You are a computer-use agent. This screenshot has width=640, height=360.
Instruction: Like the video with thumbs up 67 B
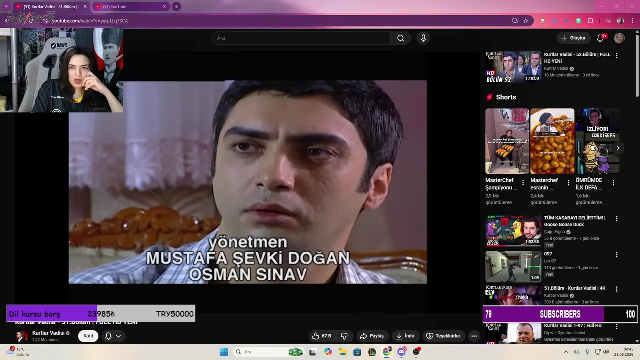[321, 336]
